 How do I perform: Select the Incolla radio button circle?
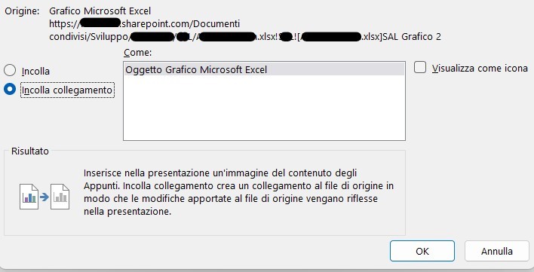[x=10, y=70]
